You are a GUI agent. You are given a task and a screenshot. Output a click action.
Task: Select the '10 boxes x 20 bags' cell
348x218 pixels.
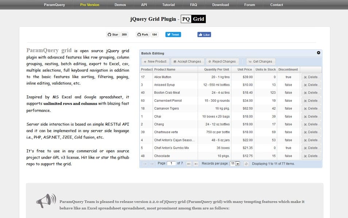pos(214,117)
